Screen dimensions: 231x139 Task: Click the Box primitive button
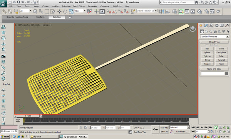click(207, 49)
